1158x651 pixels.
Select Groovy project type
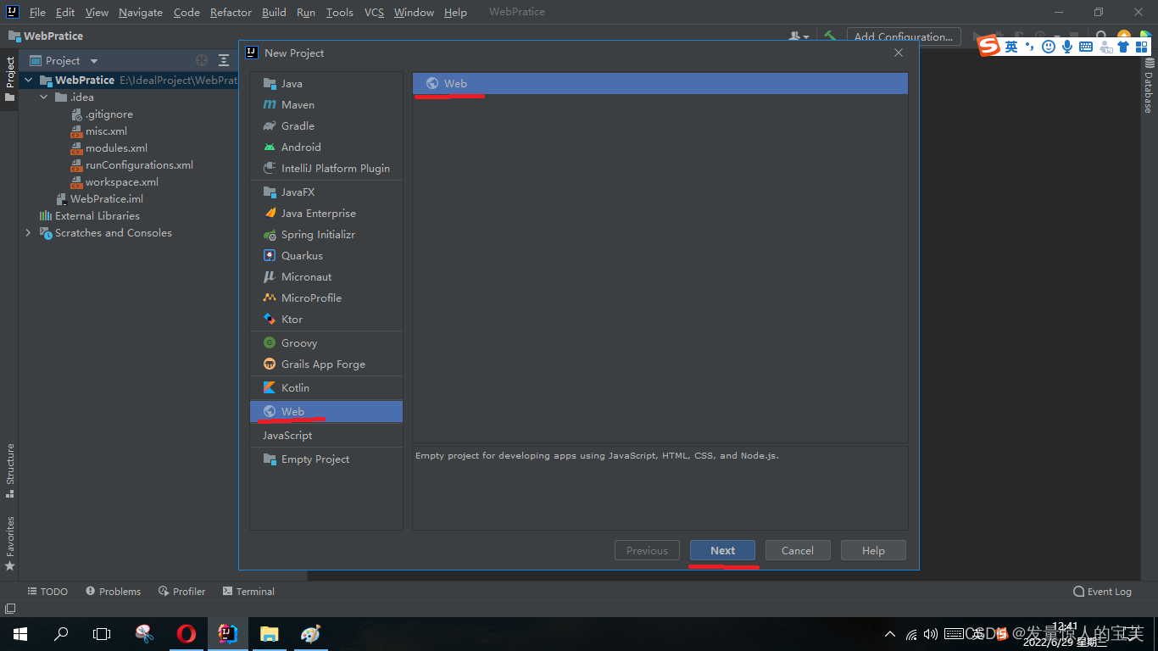[326, 342]
